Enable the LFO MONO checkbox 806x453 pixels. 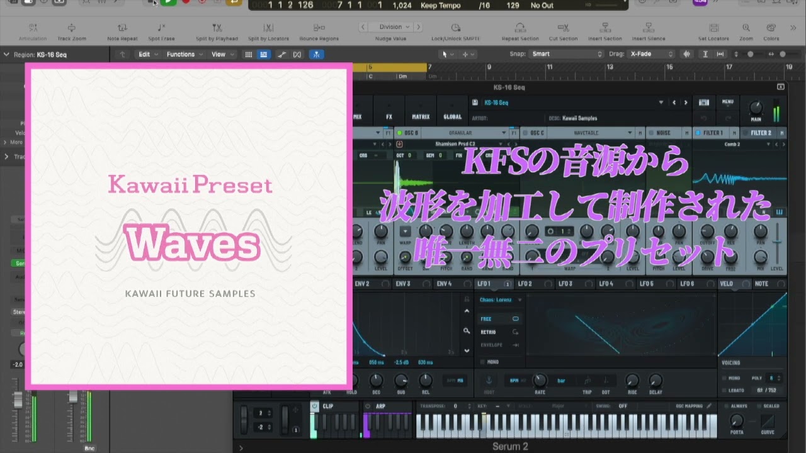pos(483,362)
